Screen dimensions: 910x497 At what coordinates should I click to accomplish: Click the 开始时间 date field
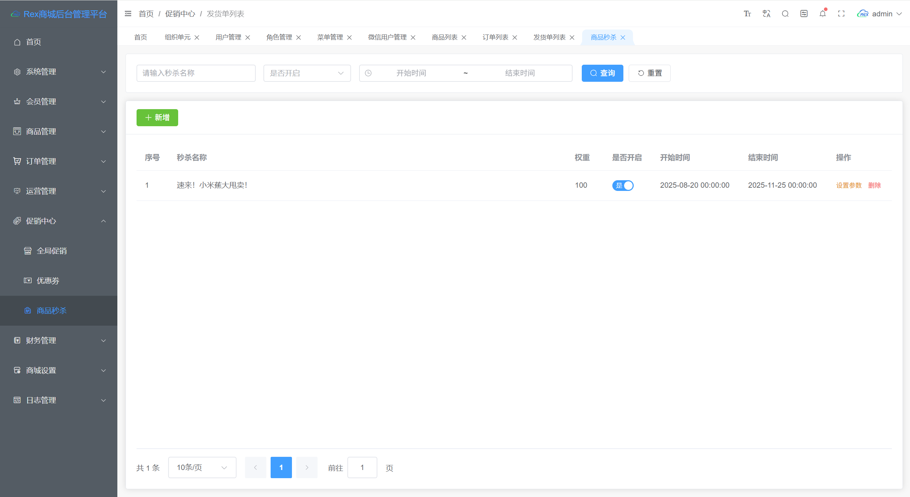coord(411,73)
